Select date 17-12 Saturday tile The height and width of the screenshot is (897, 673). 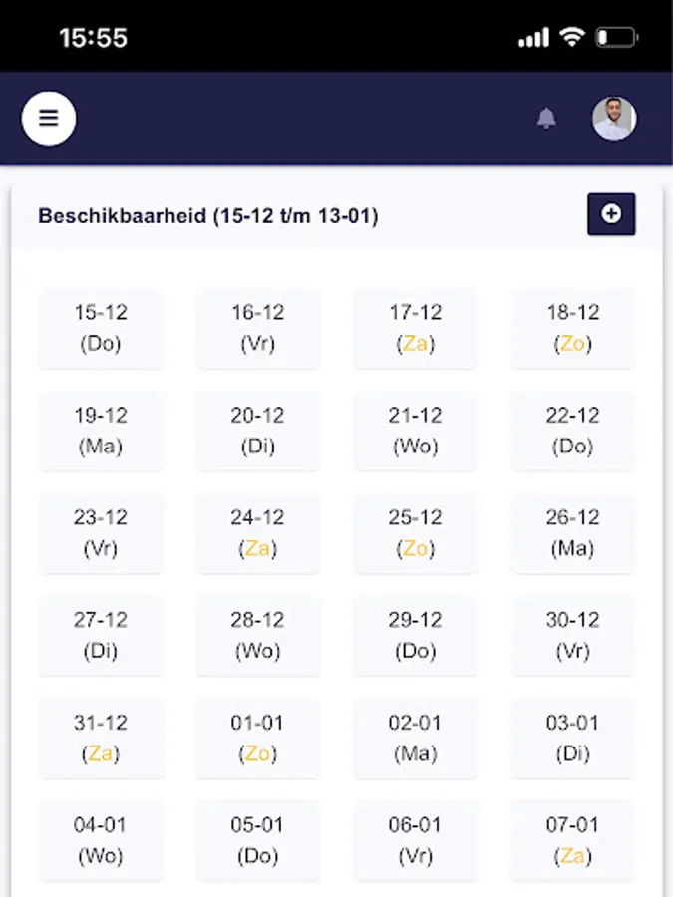click(415, 328)
